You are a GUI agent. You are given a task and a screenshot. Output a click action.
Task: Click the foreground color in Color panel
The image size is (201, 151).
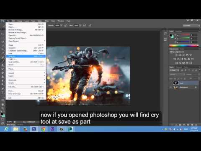tap(170, 35)
